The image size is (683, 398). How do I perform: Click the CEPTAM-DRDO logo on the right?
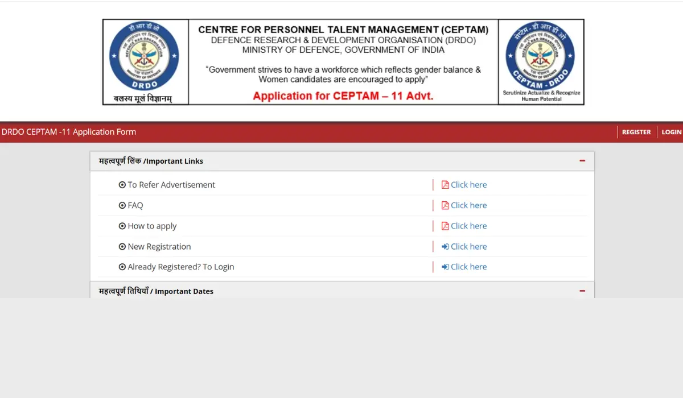[x=541, y=57]
